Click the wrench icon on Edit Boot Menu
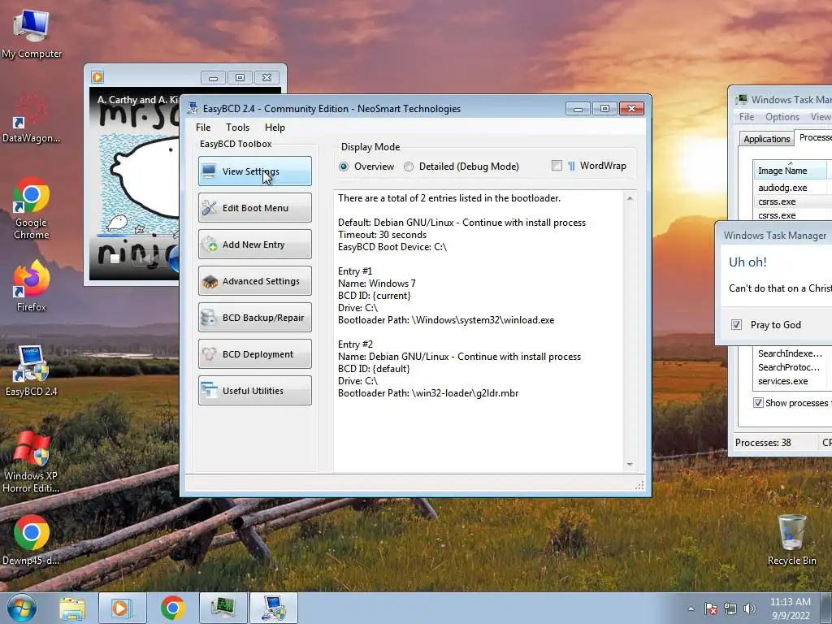 pyautogui.click(x=209, y=208)
